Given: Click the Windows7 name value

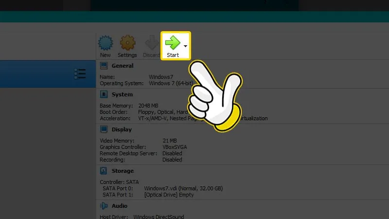Looking at the screenshot, I should coord(160,77).
